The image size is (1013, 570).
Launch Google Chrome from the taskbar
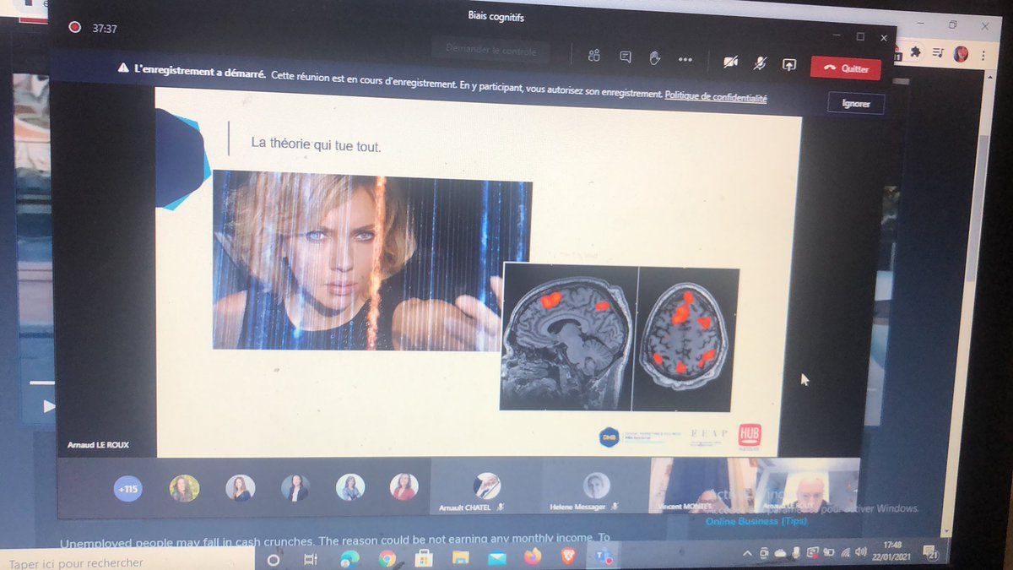pos(387,558)
